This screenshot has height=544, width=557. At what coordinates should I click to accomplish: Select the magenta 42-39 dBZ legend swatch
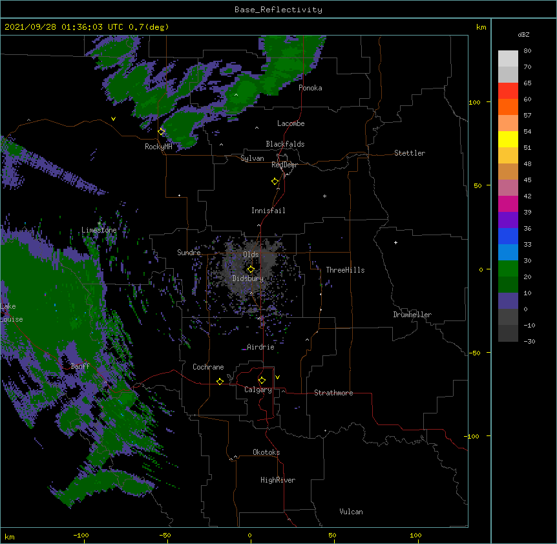click(508, 204)
